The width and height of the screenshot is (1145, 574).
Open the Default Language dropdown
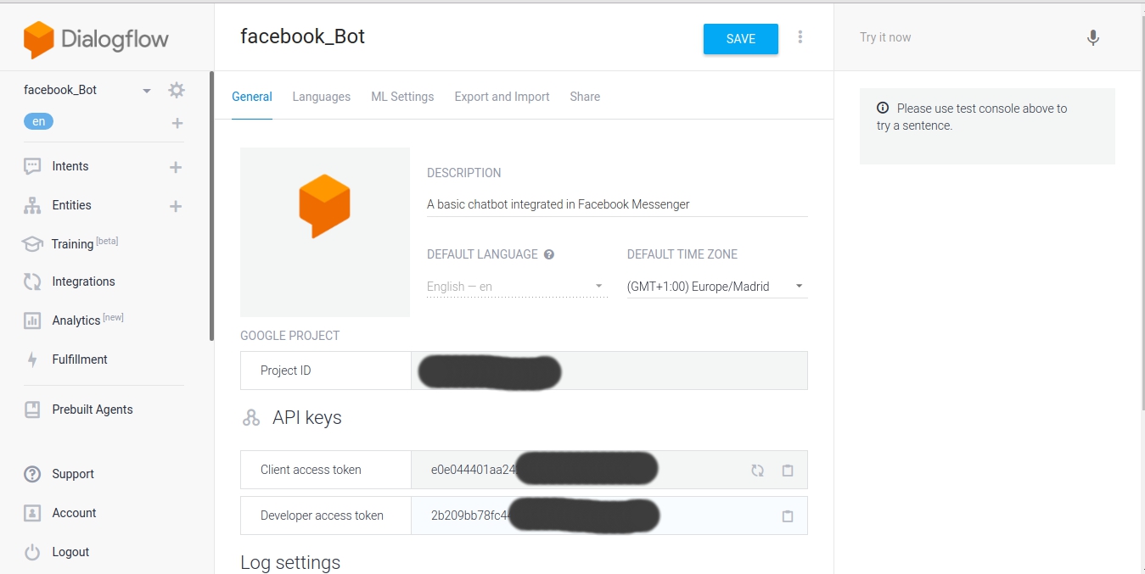pos(517,287)
